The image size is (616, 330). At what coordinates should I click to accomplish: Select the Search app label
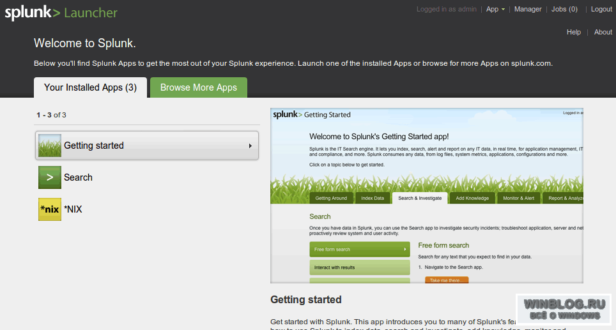[78, 177]
